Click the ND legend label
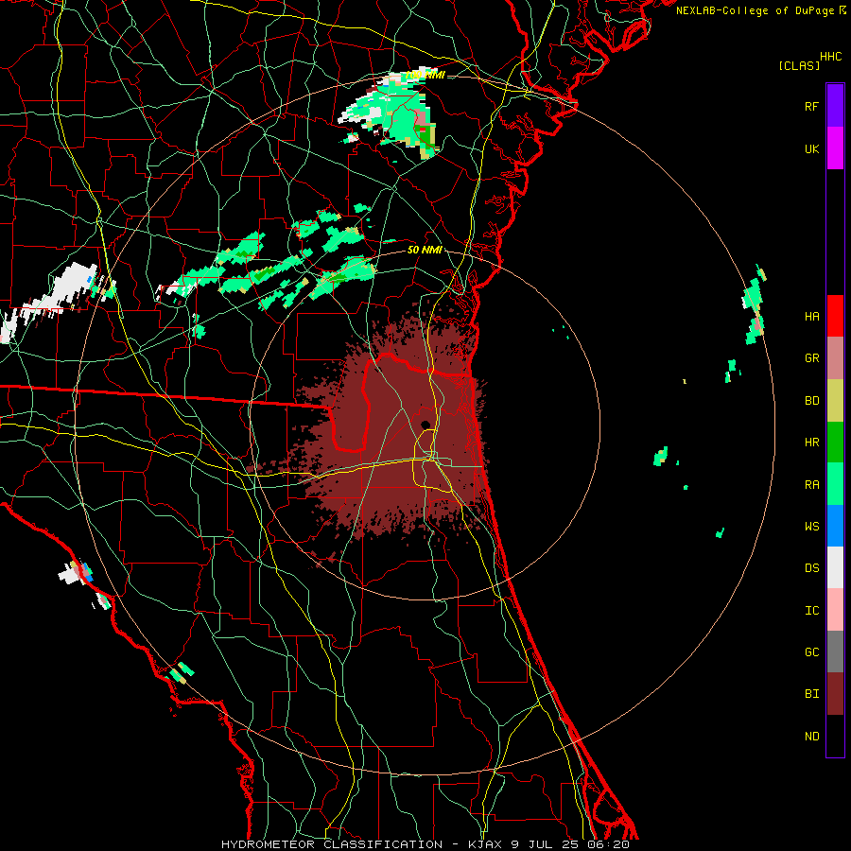Viewport: 851px width, 851px height. [x=811, y=736]
